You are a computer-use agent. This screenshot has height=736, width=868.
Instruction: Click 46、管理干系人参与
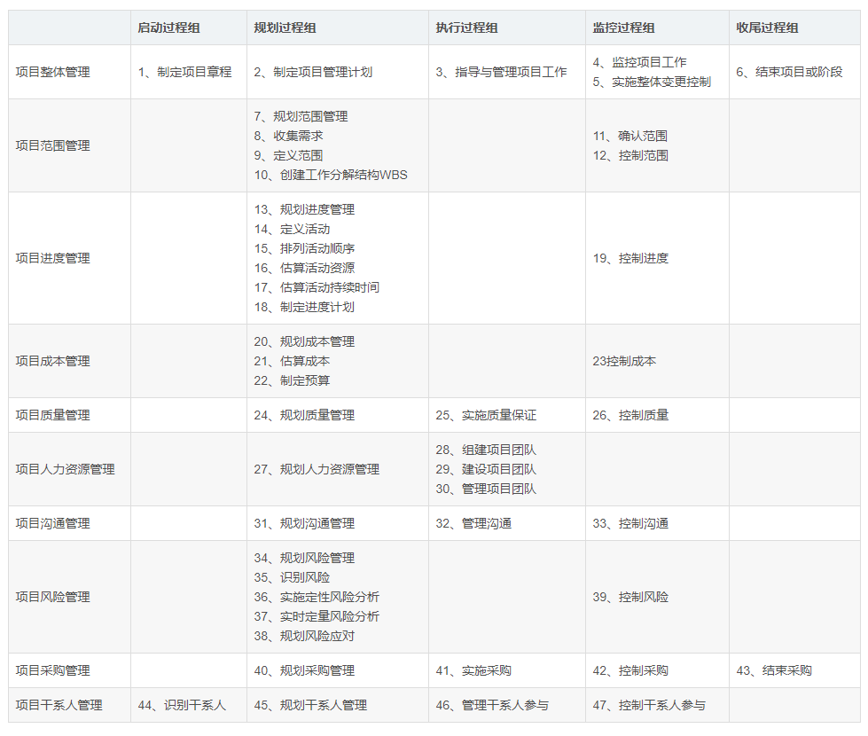[x=492, y=705]
